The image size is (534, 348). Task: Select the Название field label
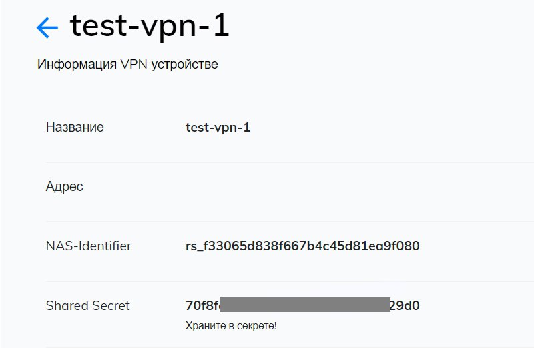click(75, 127)
